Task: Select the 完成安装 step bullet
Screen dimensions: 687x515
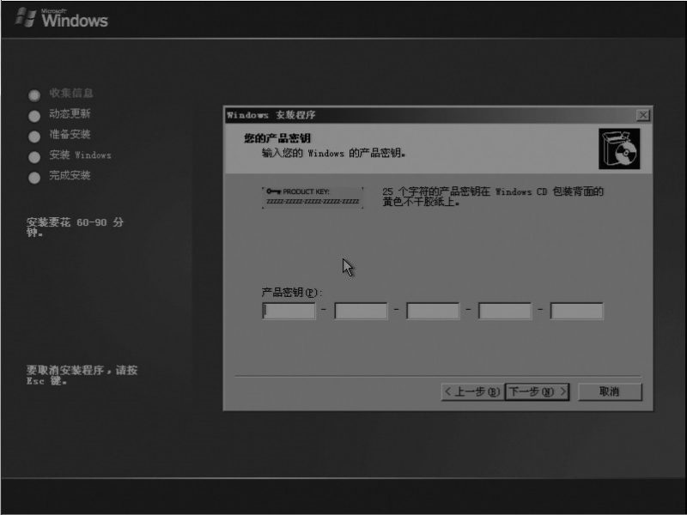Action: (34, 178)
